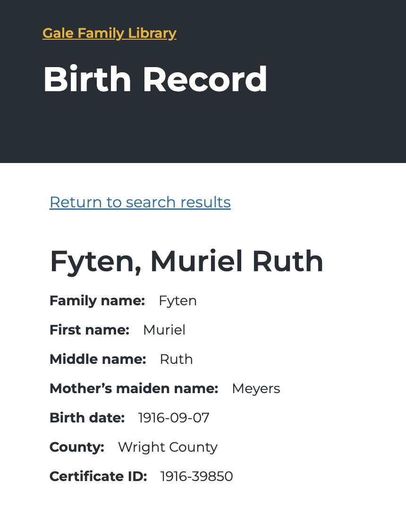Click the Middle name label
This screenshot has width=406, height=516.
click(x=98, y=359)
